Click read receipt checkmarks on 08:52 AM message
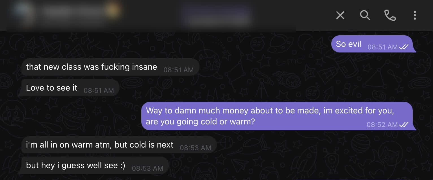The image size is (433, 180). tap(404, 124)
